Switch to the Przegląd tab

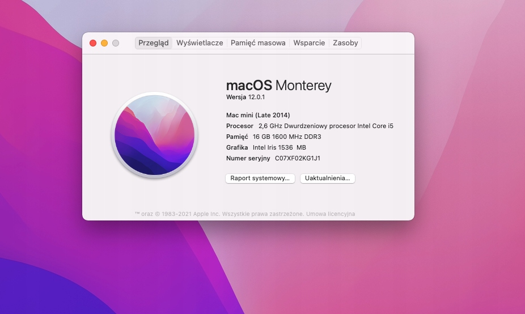pyautogui.click(x=153, y=43)
